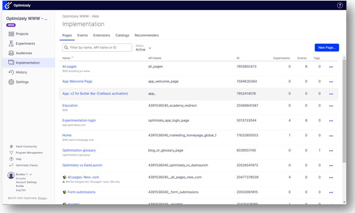
Task: Click the Program Management icon
Action: click(11, 153)
